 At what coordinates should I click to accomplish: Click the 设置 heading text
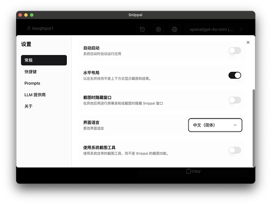point(26,44)
